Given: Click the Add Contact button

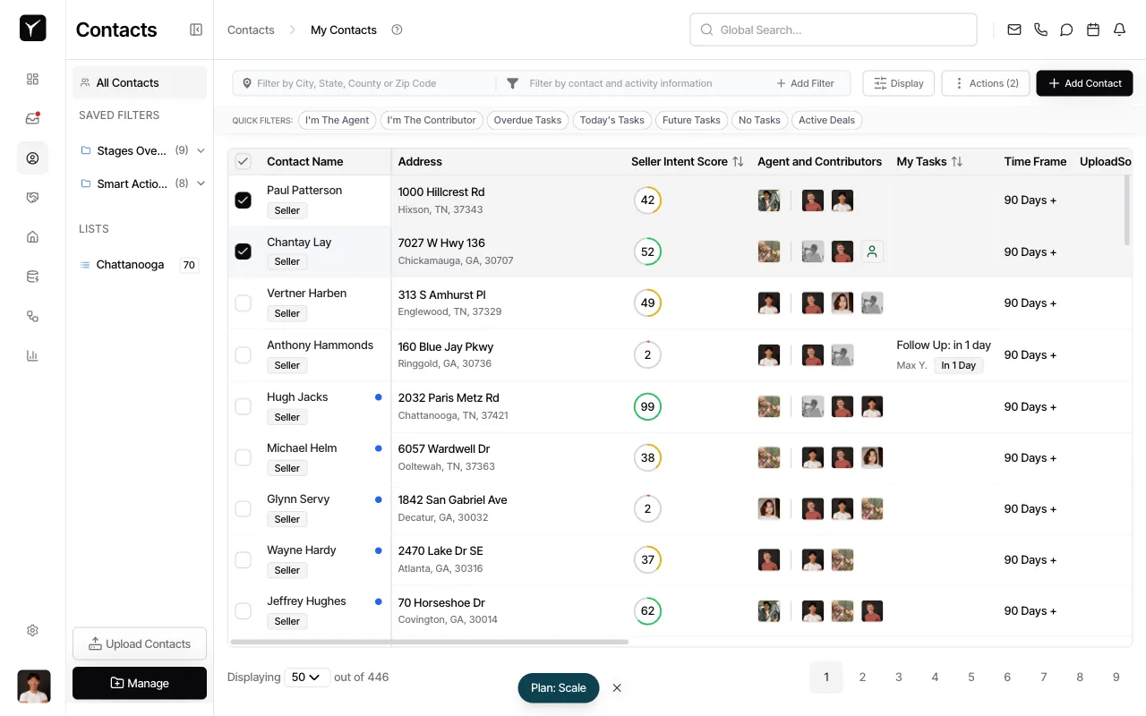Looking at the screenshot, I should pos(1084,83).
